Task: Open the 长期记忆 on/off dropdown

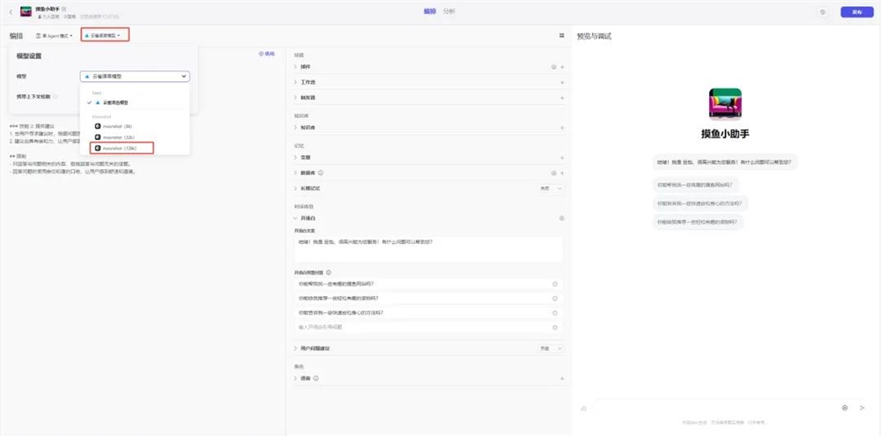Action: pyautogui.click(x=551, y=188)
